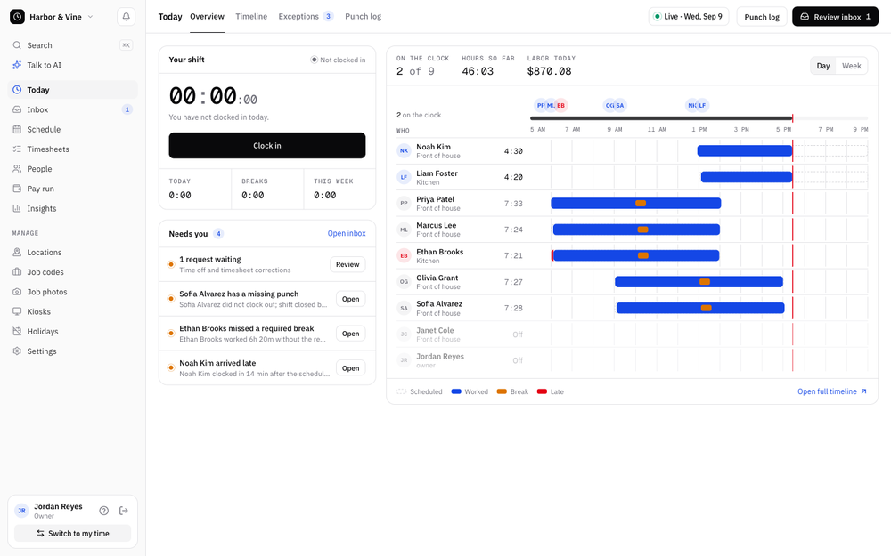
Task: Click the Punch log header button
Action: click(x=762, y=16)
